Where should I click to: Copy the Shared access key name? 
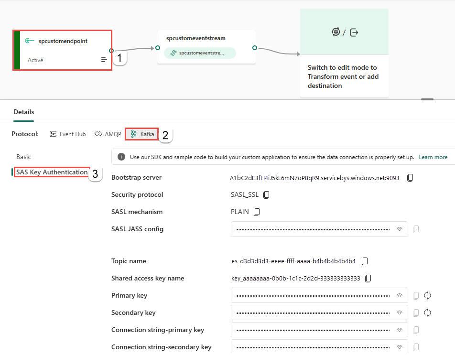[368, 279]
